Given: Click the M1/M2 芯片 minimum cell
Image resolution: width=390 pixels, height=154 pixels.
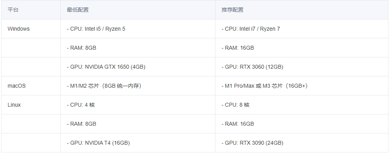Looking at the screenshot, I should (x=138, y=86).
